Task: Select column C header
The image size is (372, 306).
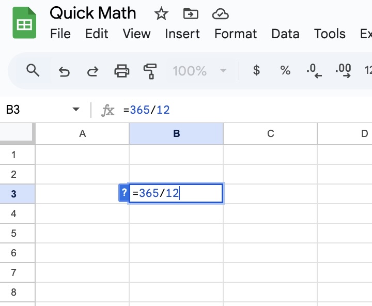Action: (270, 134)
